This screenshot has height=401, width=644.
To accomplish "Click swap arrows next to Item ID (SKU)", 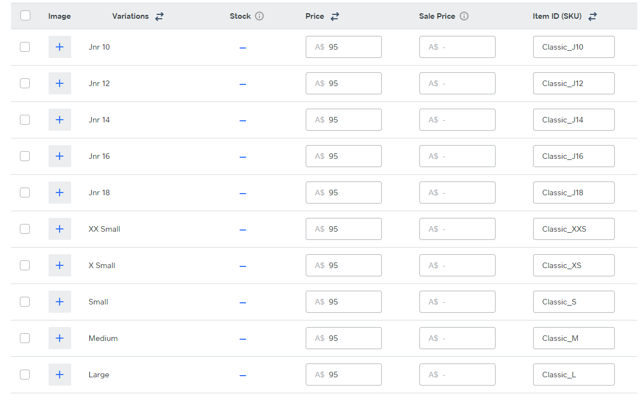I will pyautogui.click(x=592, y=17).
